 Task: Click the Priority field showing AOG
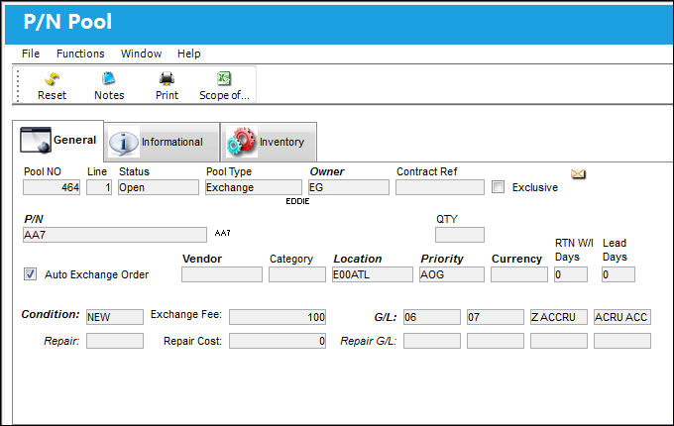452,274
